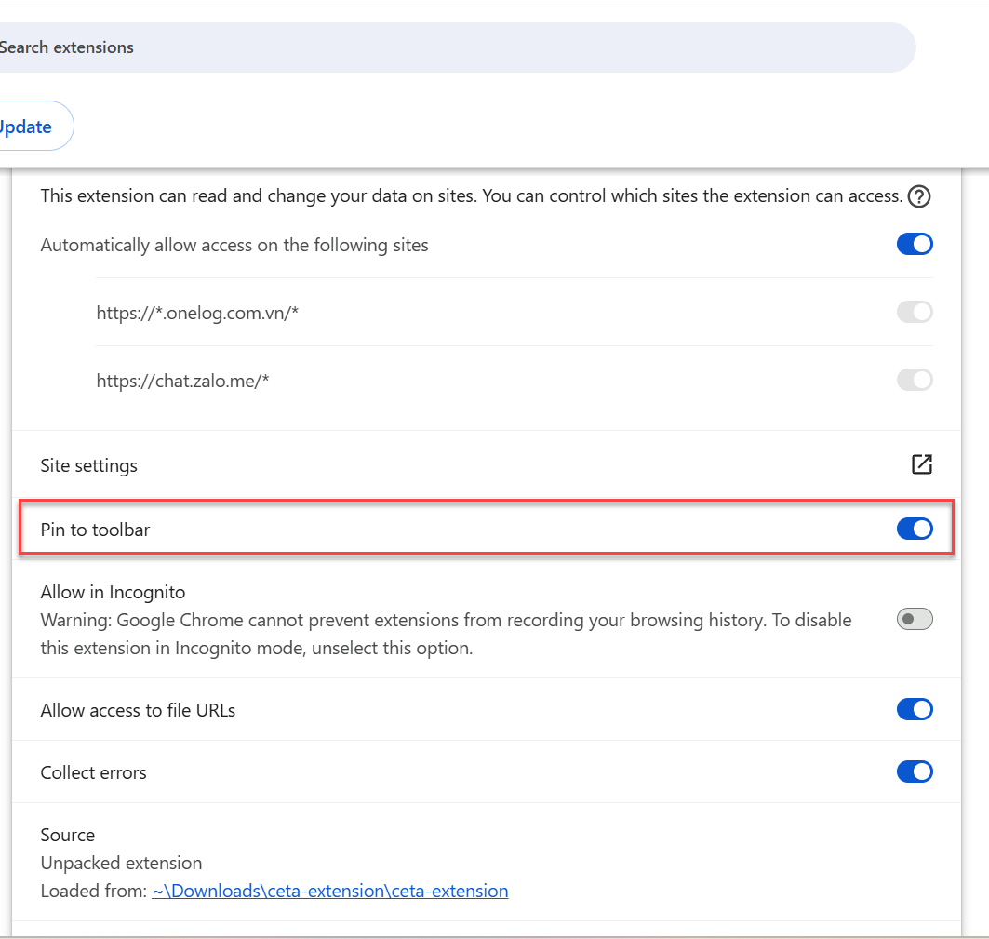989x939 pixels.
Task: Open the ceta-extension source folder link
Action: 329,891
